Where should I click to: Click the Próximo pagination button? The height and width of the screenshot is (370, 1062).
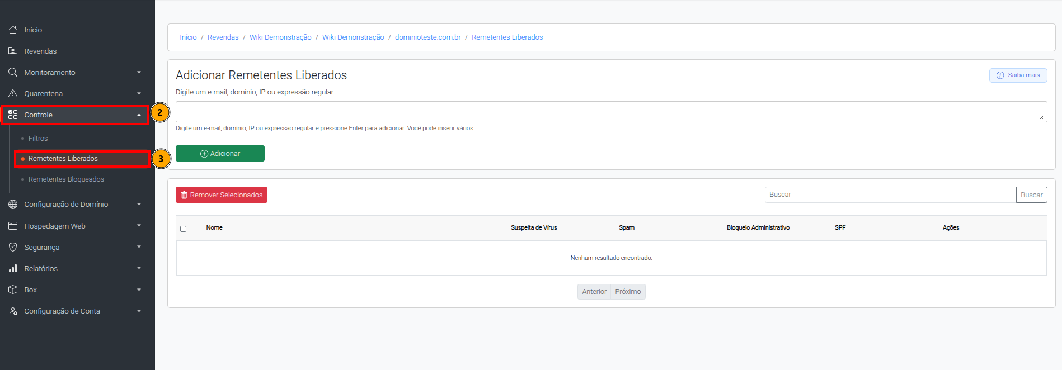tap(628, 292)
